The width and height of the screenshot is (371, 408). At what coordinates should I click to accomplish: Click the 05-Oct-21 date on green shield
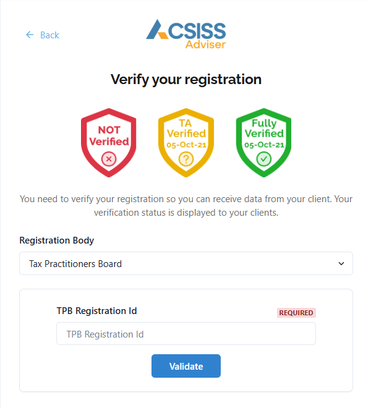[x=263, y=145]
